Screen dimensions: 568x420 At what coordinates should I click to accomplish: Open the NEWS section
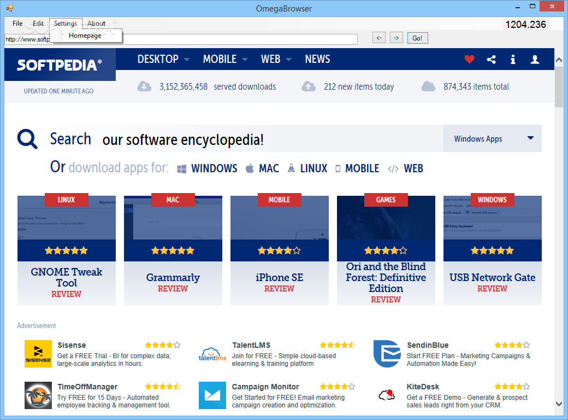tap(318, 59)
